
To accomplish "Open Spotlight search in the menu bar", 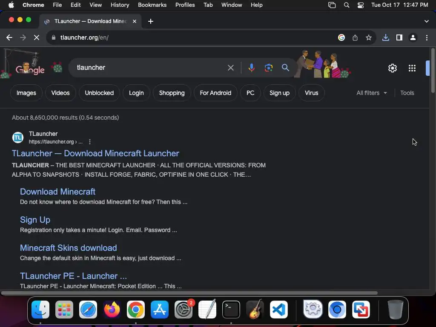I will point(347,5).
